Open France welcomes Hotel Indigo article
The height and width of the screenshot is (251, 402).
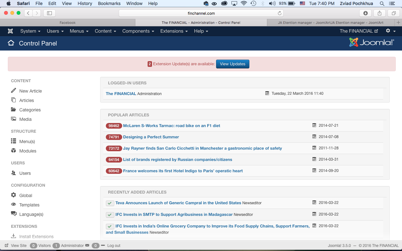pos(183,171)
